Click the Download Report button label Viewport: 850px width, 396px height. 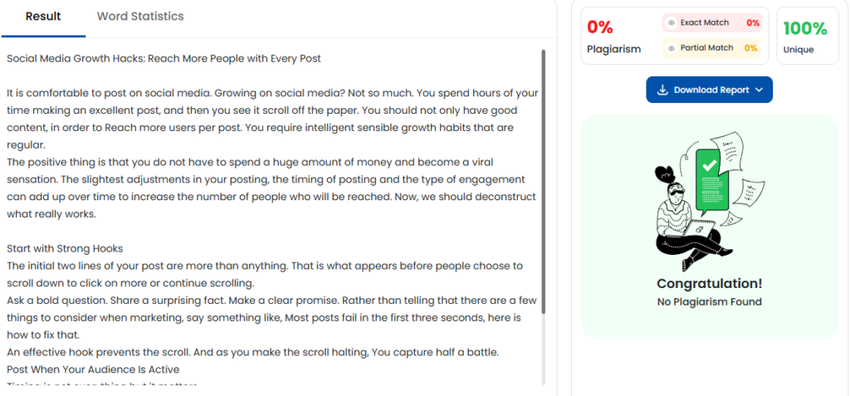[711, 90]
